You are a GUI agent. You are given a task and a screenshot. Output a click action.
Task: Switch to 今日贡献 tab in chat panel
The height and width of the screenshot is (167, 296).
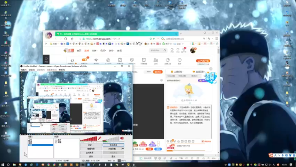click(171, 76)
